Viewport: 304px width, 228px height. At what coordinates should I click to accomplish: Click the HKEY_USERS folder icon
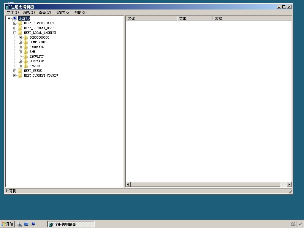(20, 71)
